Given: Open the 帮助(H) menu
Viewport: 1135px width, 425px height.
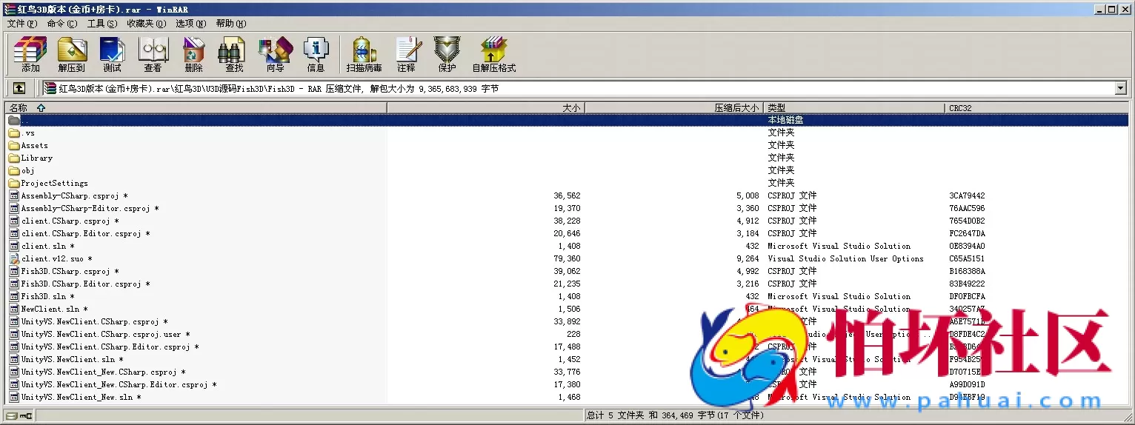Looking at the screenshot, I should coord(231,24).
